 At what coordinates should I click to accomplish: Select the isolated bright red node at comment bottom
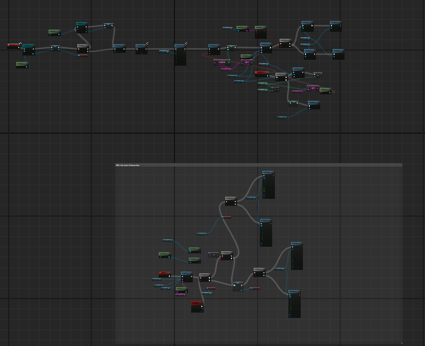click(x=197, y=307)
